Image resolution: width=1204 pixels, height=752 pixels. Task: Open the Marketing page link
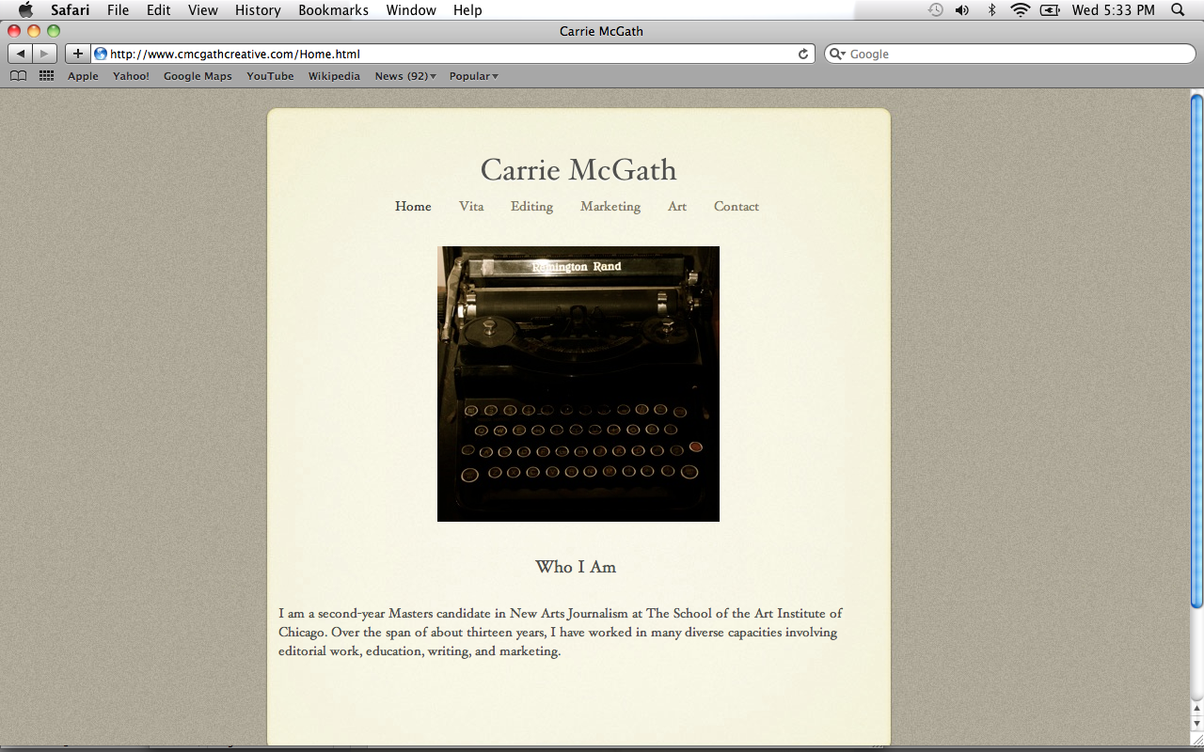610,207
